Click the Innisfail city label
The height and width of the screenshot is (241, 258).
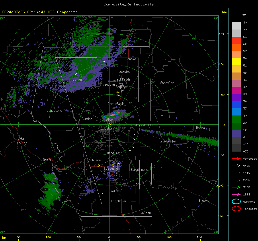tap(116, 104)
